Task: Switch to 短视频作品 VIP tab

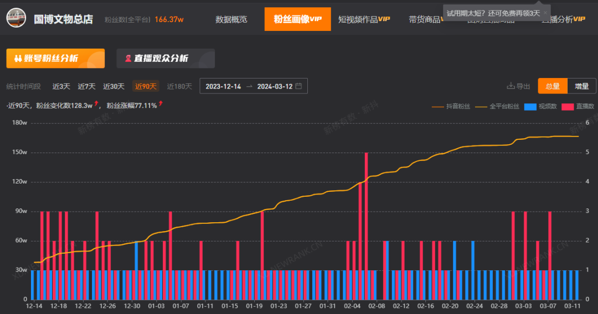Action: tap(364, 19)
